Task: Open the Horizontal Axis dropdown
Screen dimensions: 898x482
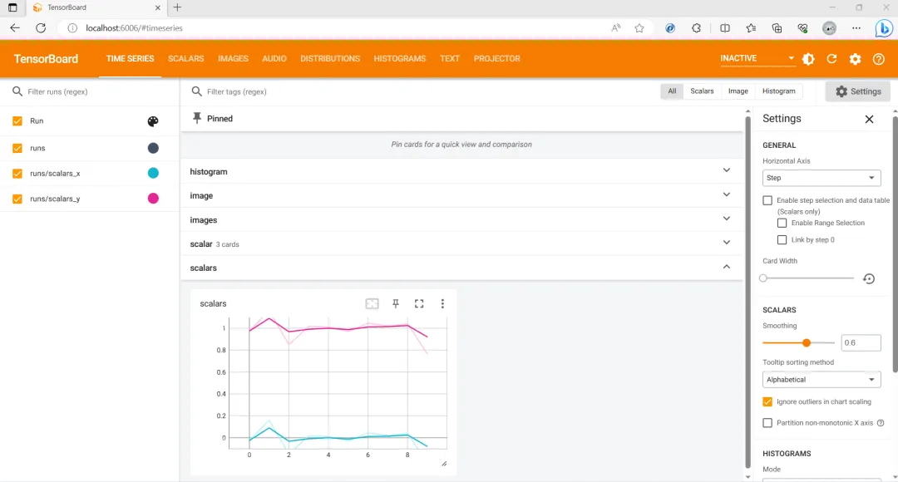Action: [822, 178]
